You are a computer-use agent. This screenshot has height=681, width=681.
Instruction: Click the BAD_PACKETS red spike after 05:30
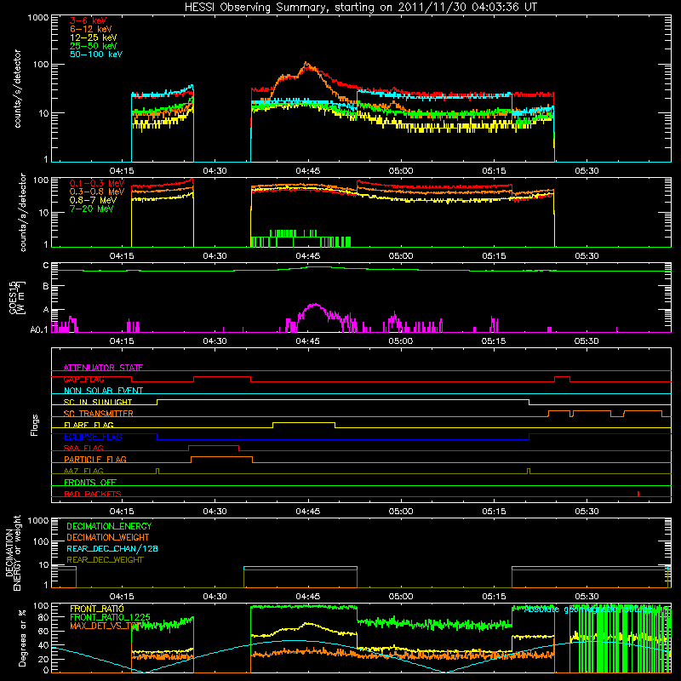638,494
